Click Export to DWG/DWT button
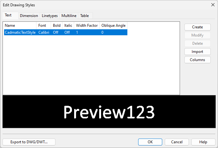Viewport: 218px width, 148px height. pyautogui.click(x=29, y=142)
